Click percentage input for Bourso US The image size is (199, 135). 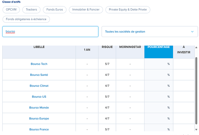click(x=159, y=97)
